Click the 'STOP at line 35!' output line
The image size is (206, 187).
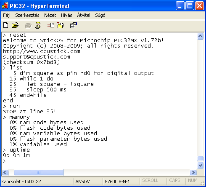[29, 112]
